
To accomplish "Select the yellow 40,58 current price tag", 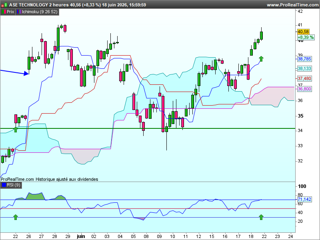I will 303,32.
